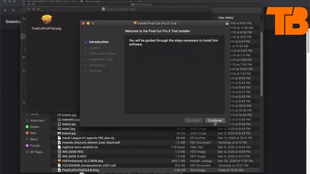Click the installer package icon in title bar
The height and width of the screenshot is (174, 310).
(135, 23)
